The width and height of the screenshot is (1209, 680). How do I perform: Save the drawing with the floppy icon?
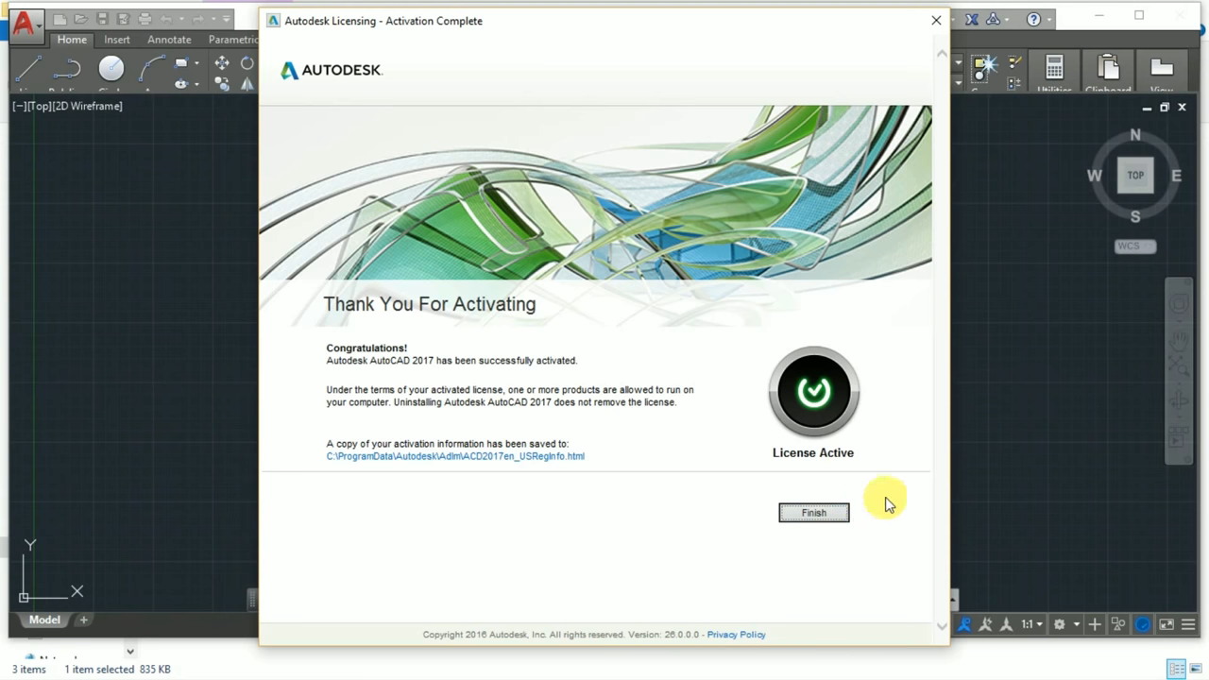(102, 19)
